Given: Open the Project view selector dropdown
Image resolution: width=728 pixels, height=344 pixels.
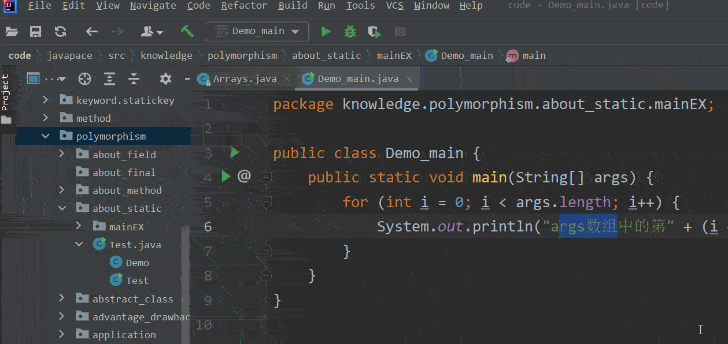Looking at the screenshot, I should click(x=46, y=78).
